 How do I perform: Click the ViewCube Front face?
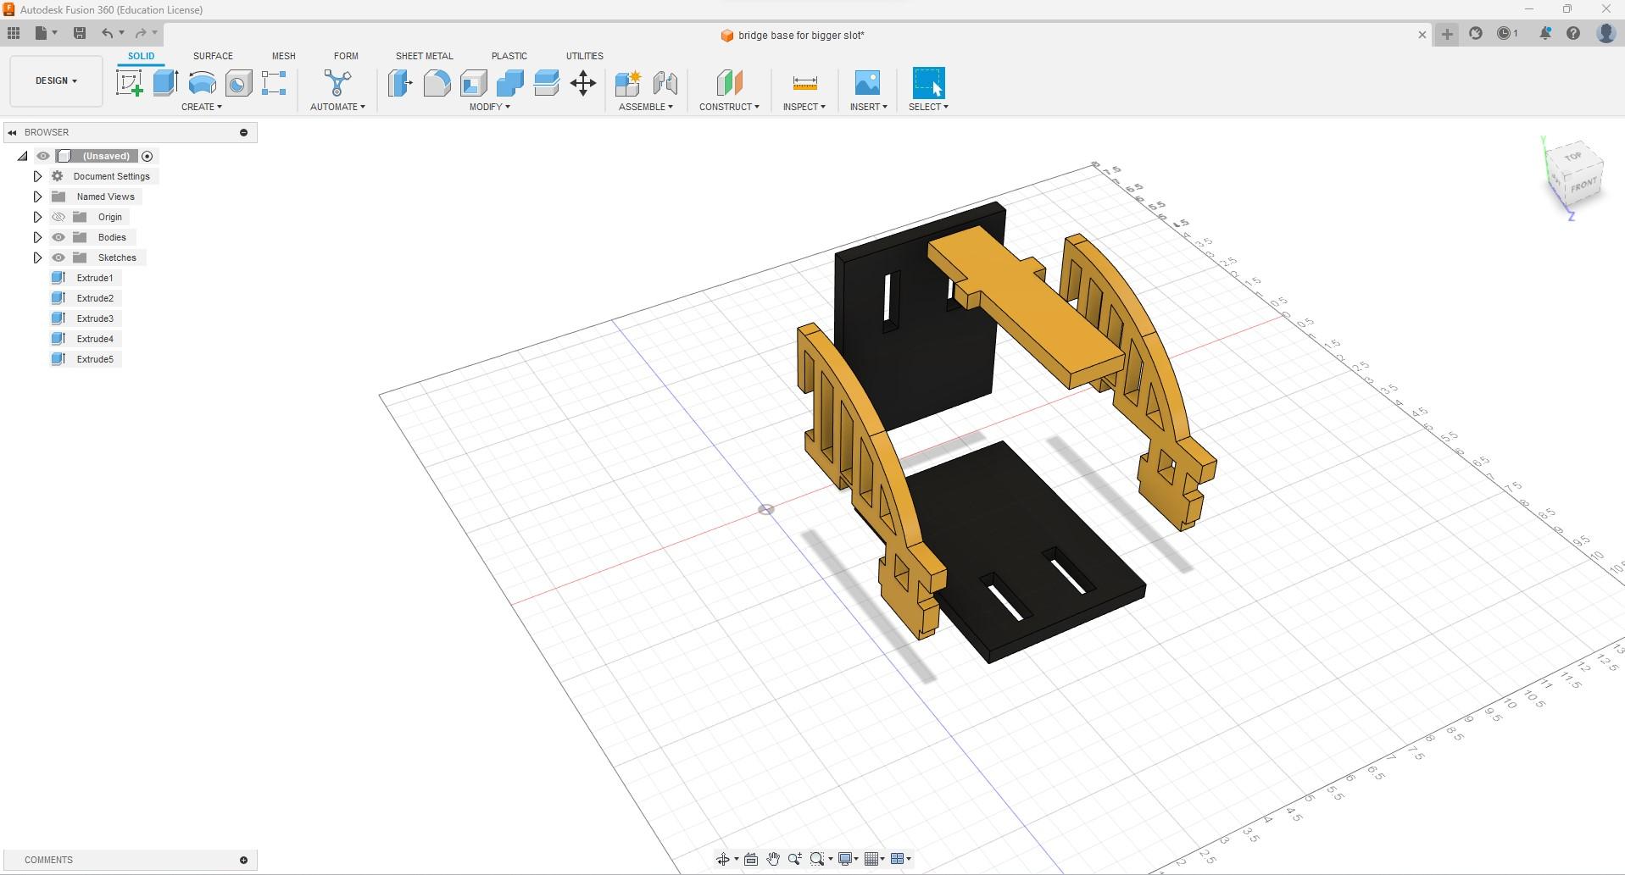(1583, 185)
